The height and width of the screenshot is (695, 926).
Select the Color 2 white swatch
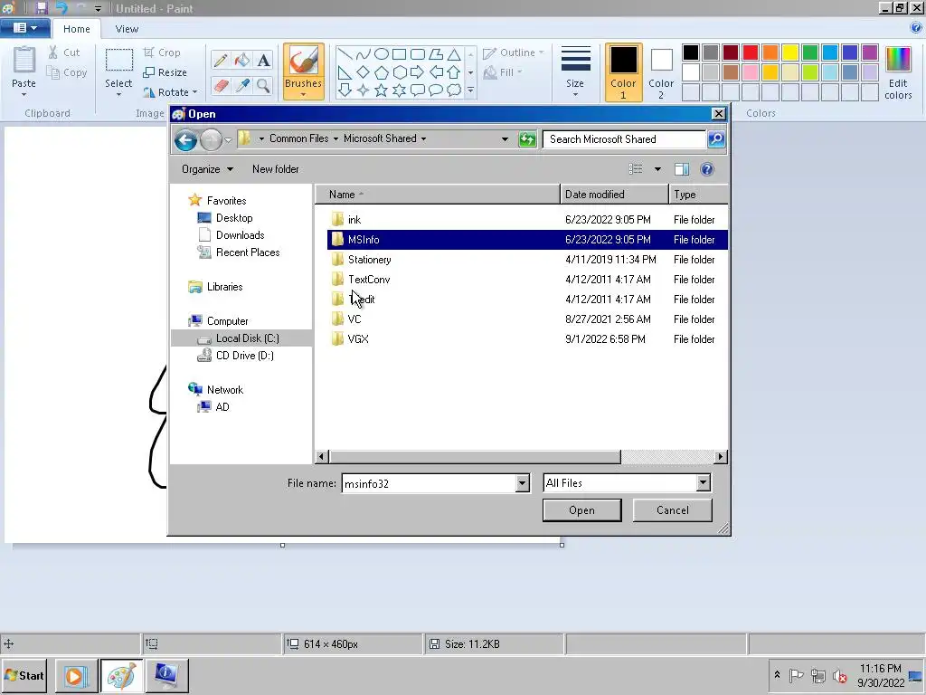pyautogui.click(x=661, y=71)
